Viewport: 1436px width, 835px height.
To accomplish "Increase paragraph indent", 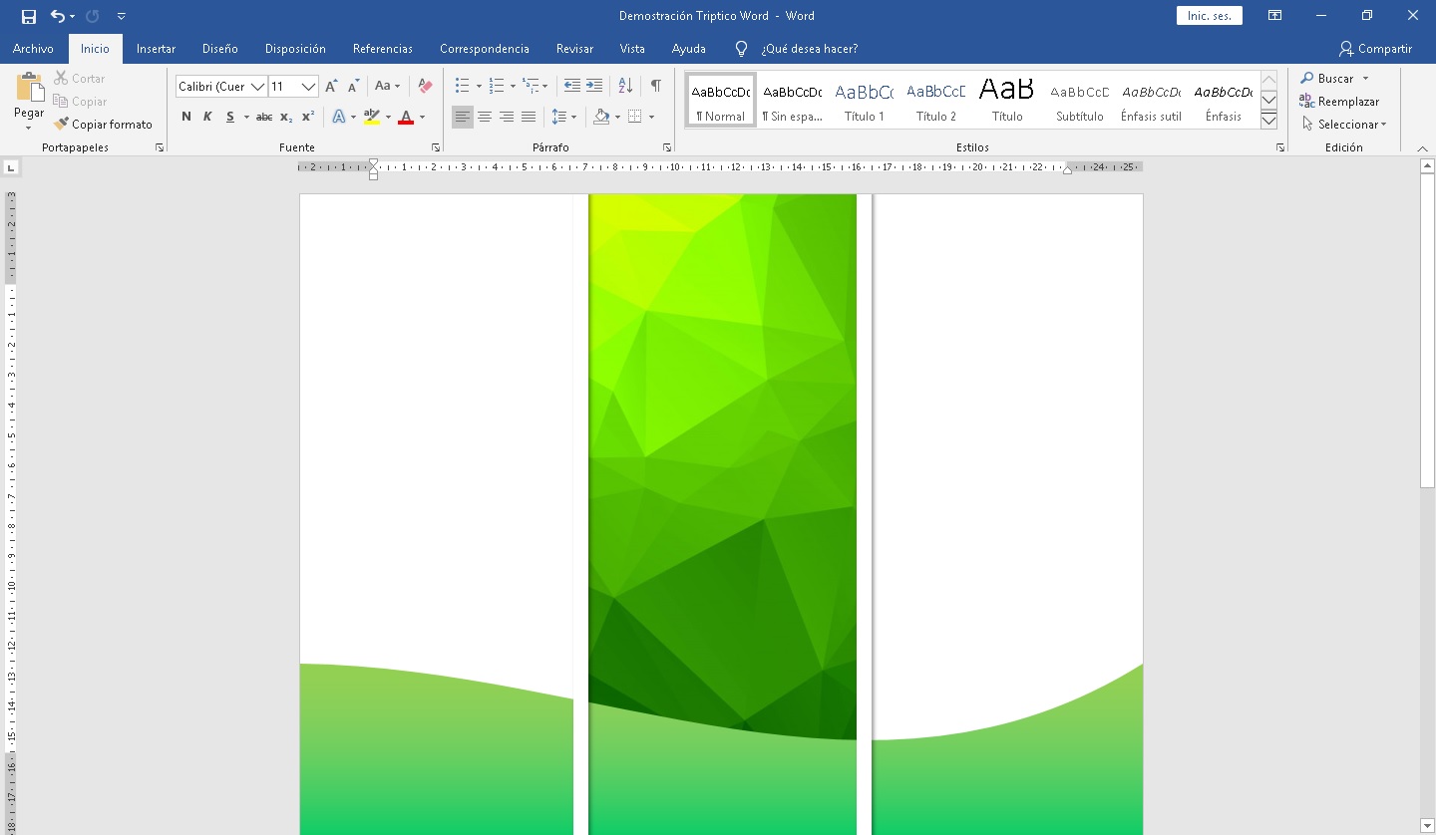I will 594,87.
